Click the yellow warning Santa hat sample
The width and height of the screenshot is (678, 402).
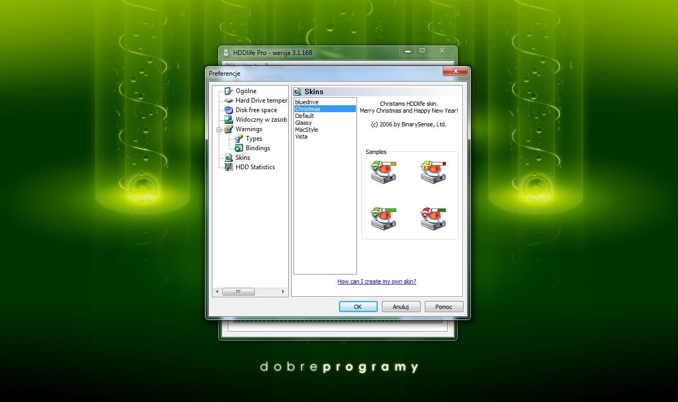click(434, 172)
